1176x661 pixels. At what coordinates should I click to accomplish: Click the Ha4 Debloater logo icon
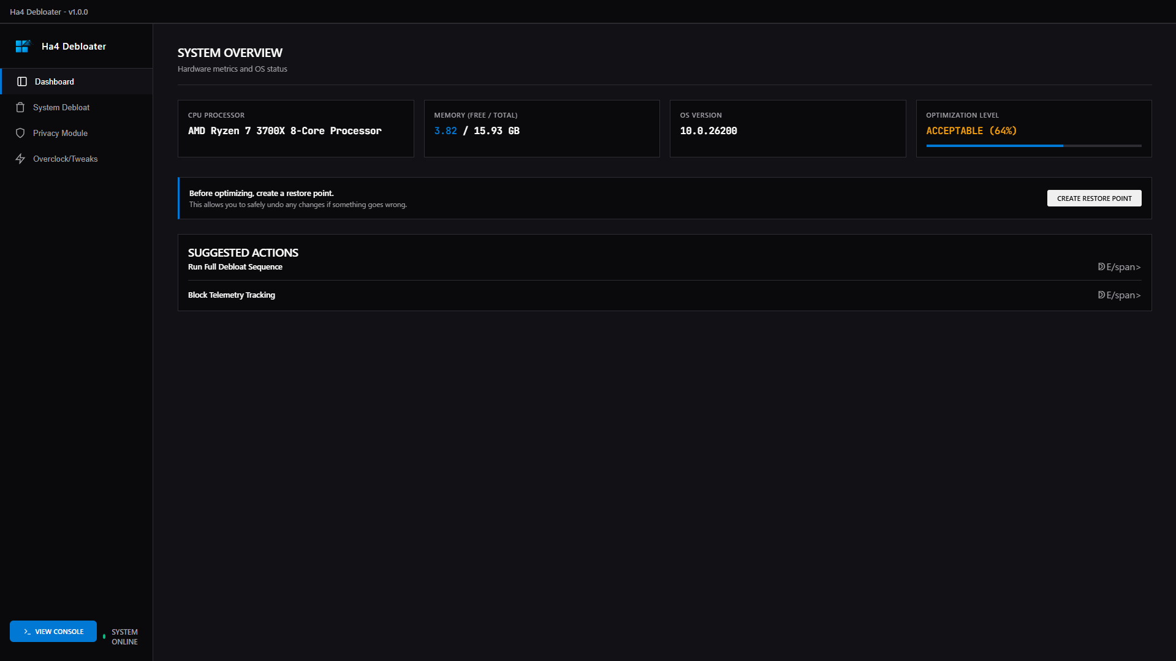(23, 46)
